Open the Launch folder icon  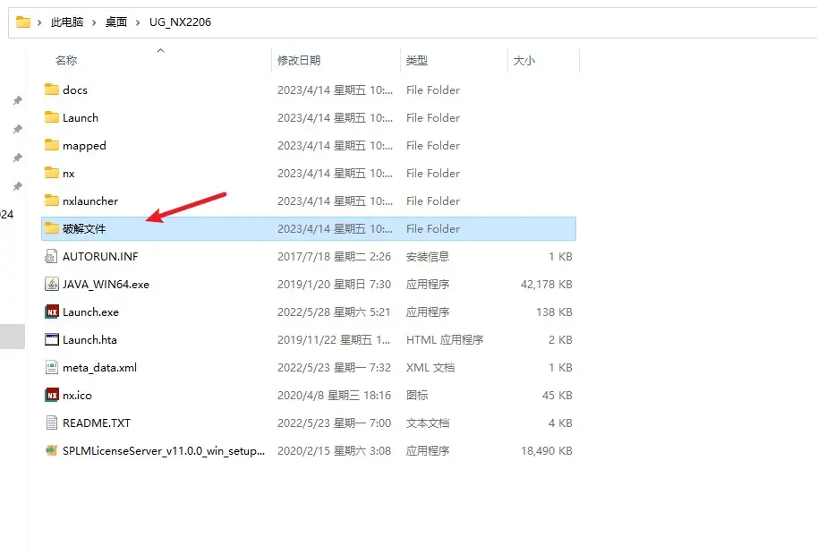tap(52, 117)
